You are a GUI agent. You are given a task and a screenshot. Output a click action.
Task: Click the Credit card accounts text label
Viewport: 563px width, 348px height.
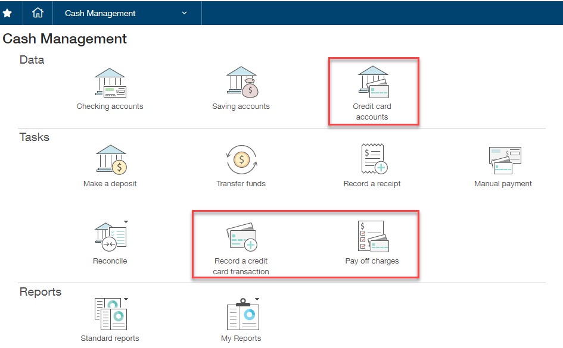pos(372,112)
